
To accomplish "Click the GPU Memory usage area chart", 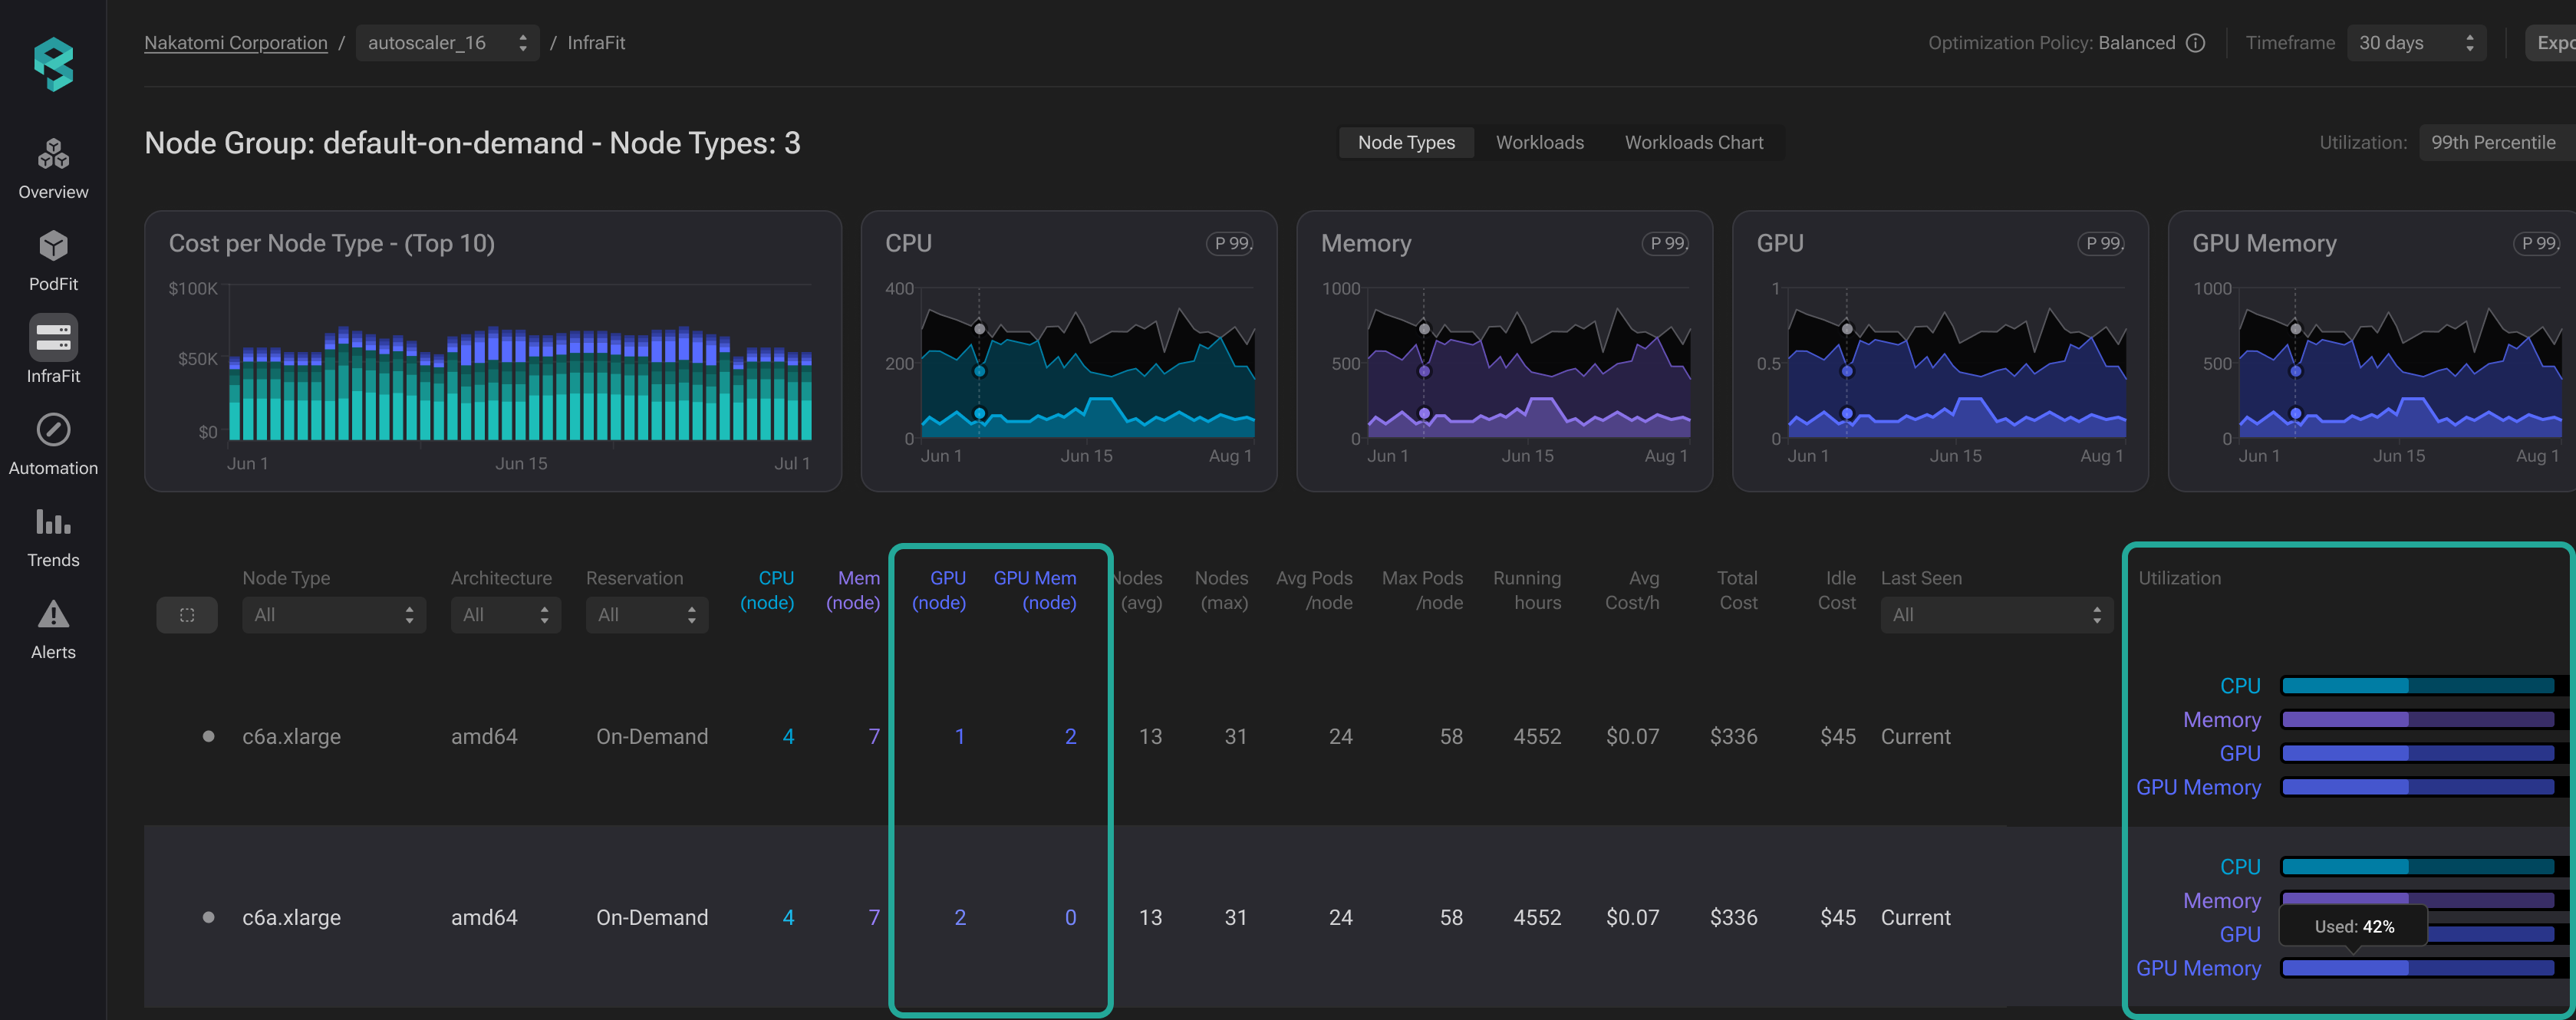I will point(2400,363).
